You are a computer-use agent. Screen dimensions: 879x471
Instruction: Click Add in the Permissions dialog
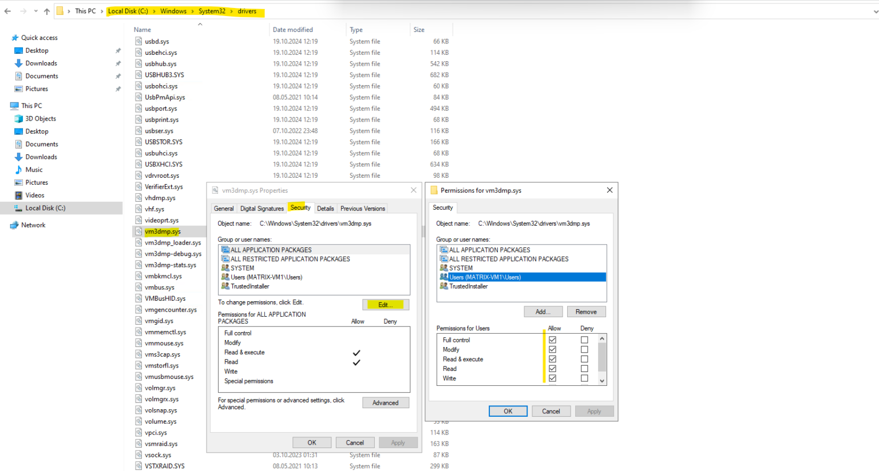[543, 311]
